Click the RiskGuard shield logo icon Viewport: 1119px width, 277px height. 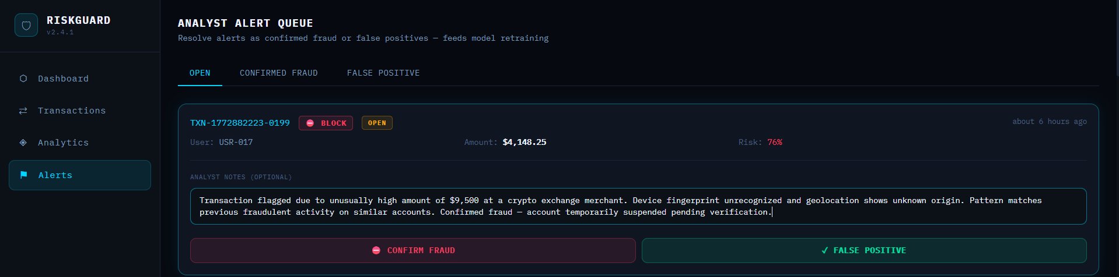pos(26,26)
